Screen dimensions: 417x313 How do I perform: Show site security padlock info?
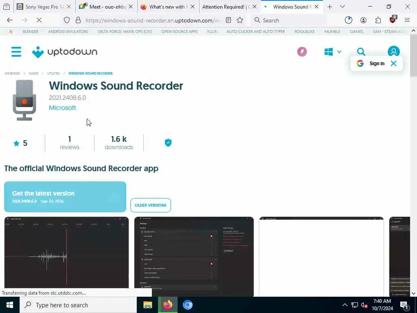click(78, 20)
